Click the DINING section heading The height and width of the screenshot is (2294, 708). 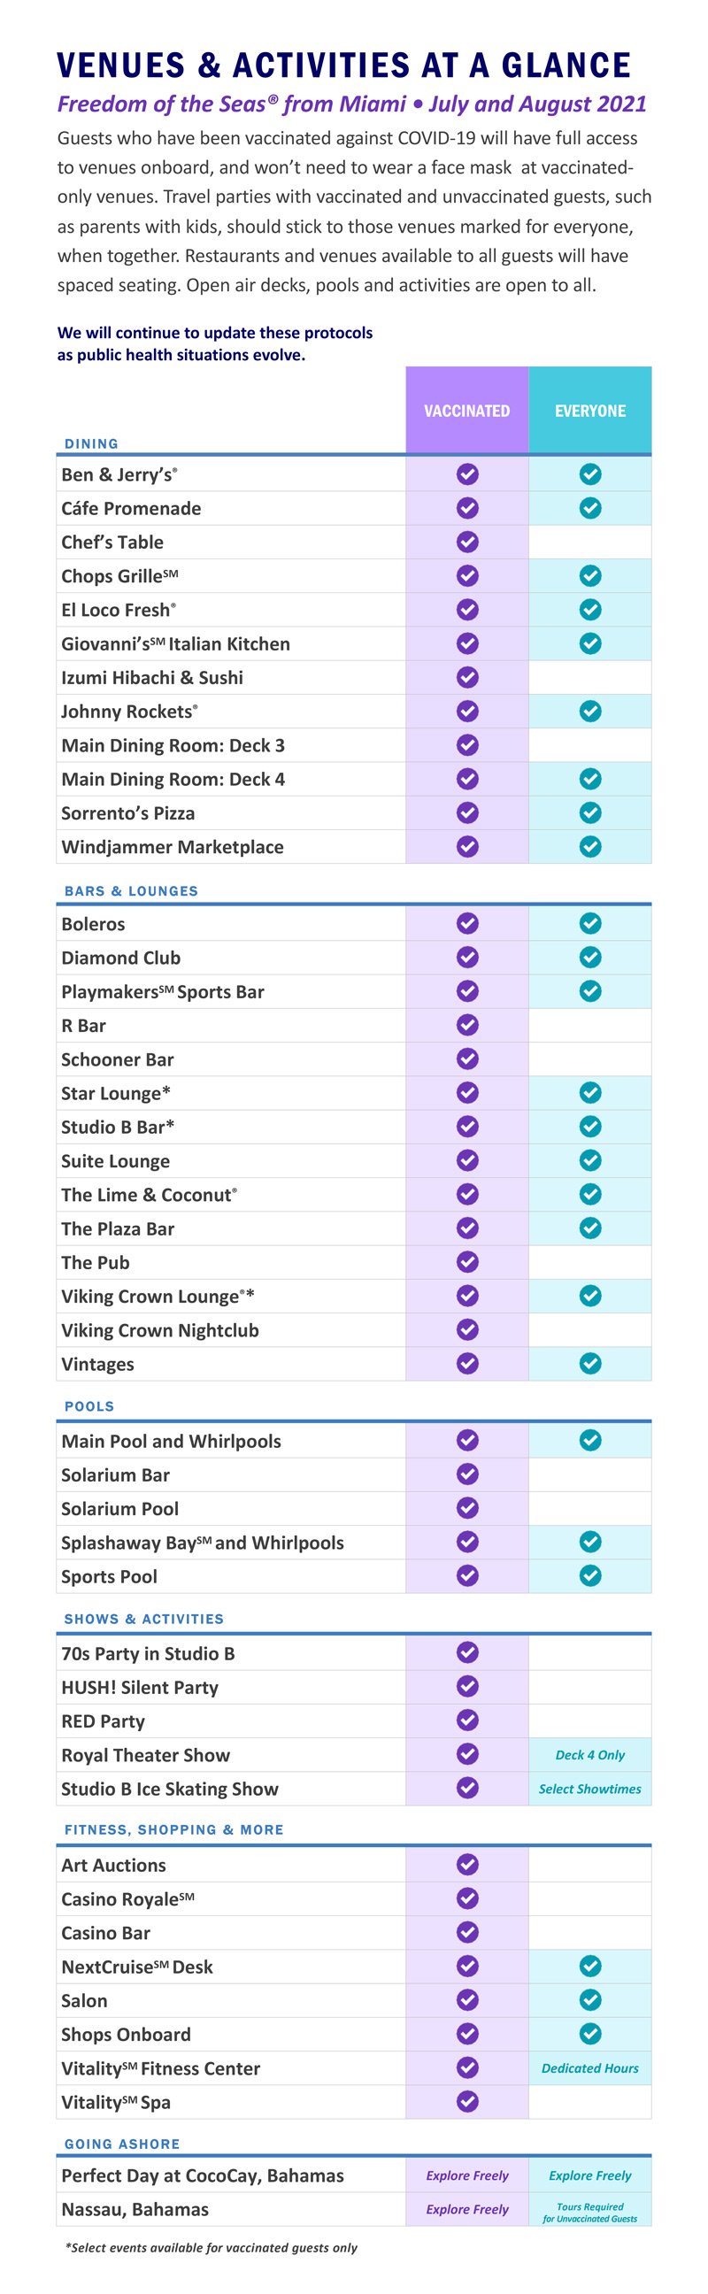tap(92, 443)
